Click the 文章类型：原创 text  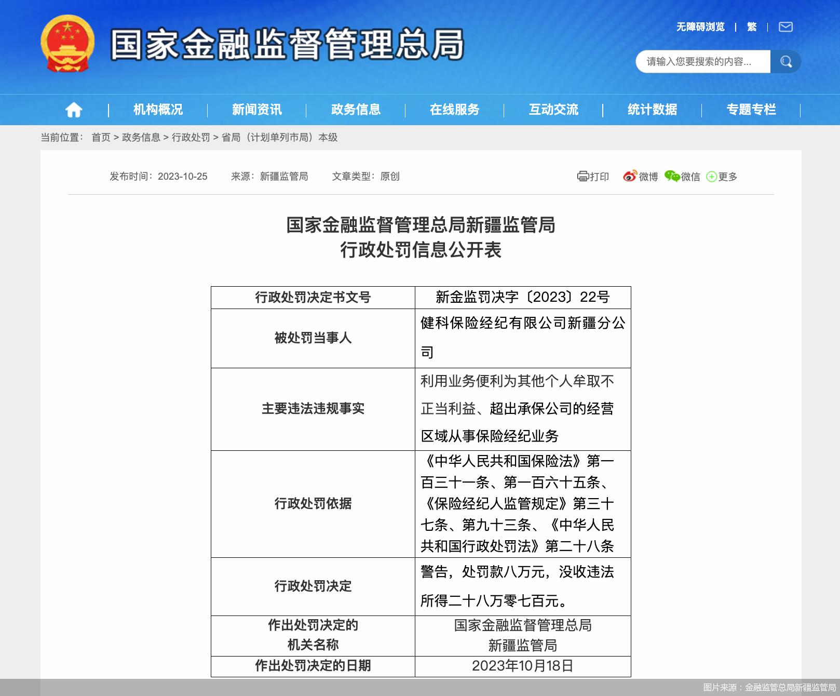click(366, 177)
